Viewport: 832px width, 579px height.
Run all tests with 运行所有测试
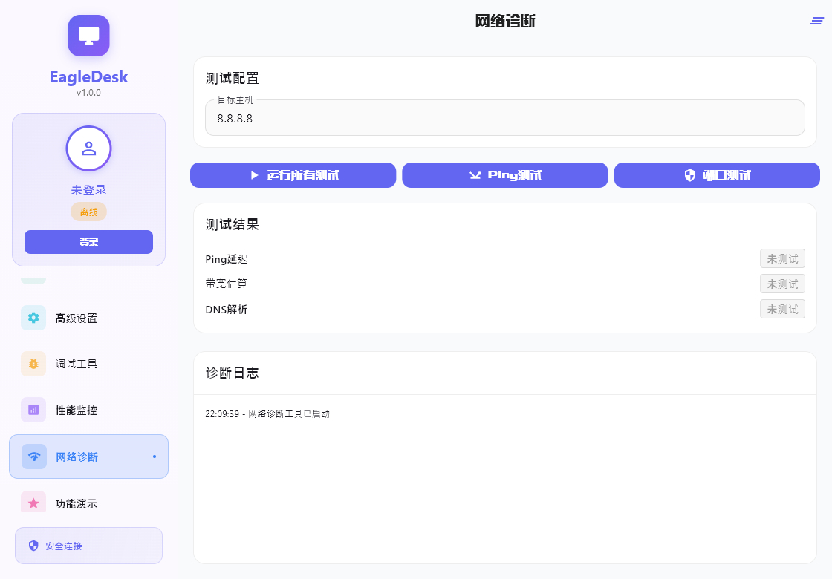293,175
